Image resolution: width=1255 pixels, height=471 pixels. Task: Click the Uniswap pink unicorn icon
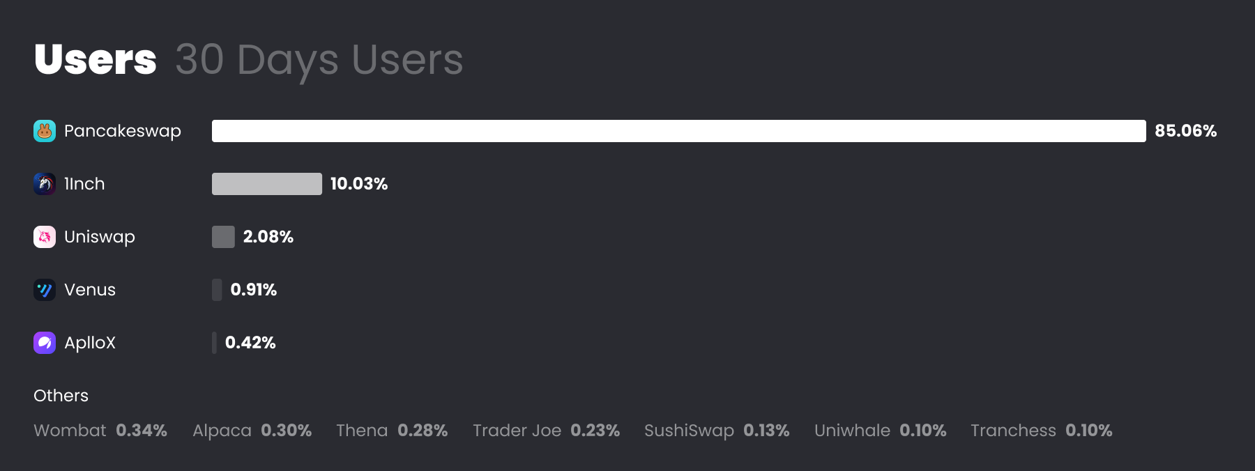(45, 237)
